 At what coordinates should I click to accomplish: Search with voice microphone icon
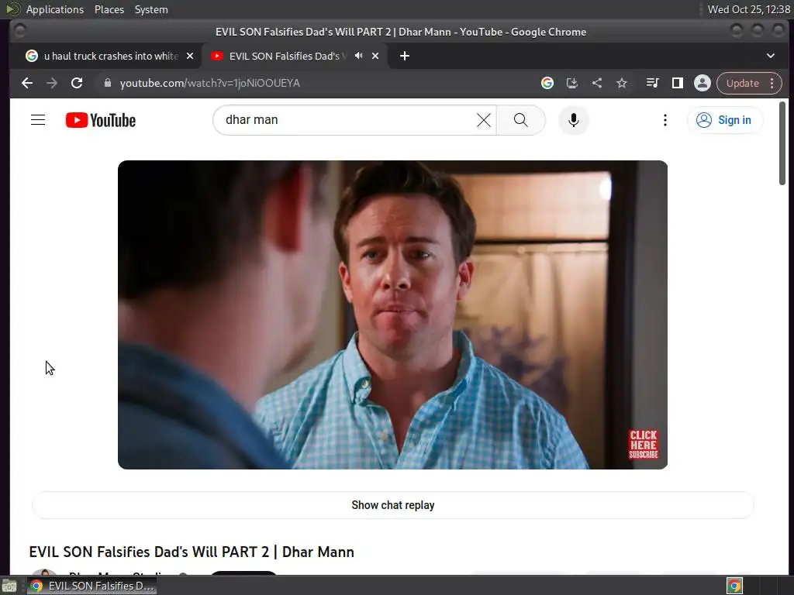(573, 120)
